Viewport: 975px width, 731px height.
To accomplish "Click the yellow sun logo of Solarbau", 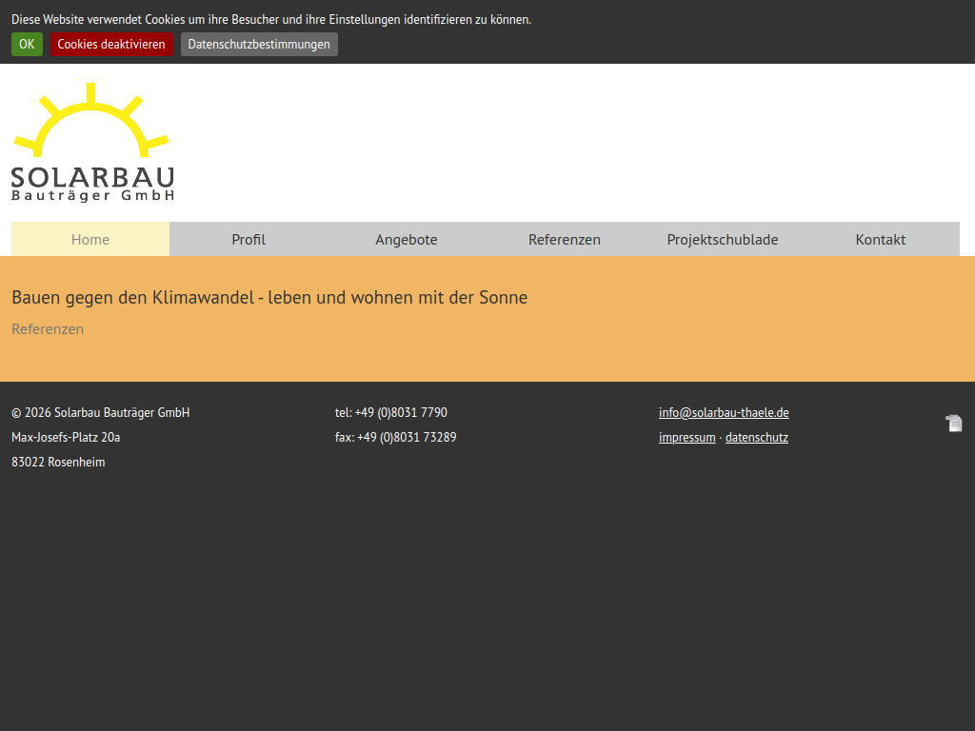I will [x=90, y=119].
